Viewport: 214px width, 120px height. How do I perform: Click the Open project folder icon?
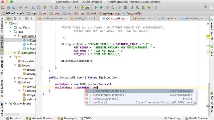(3, 7)
